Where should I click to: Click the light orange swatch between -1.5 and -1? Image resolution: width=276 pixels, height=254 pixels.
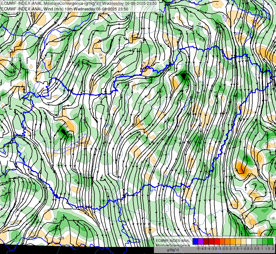(238, 241)
